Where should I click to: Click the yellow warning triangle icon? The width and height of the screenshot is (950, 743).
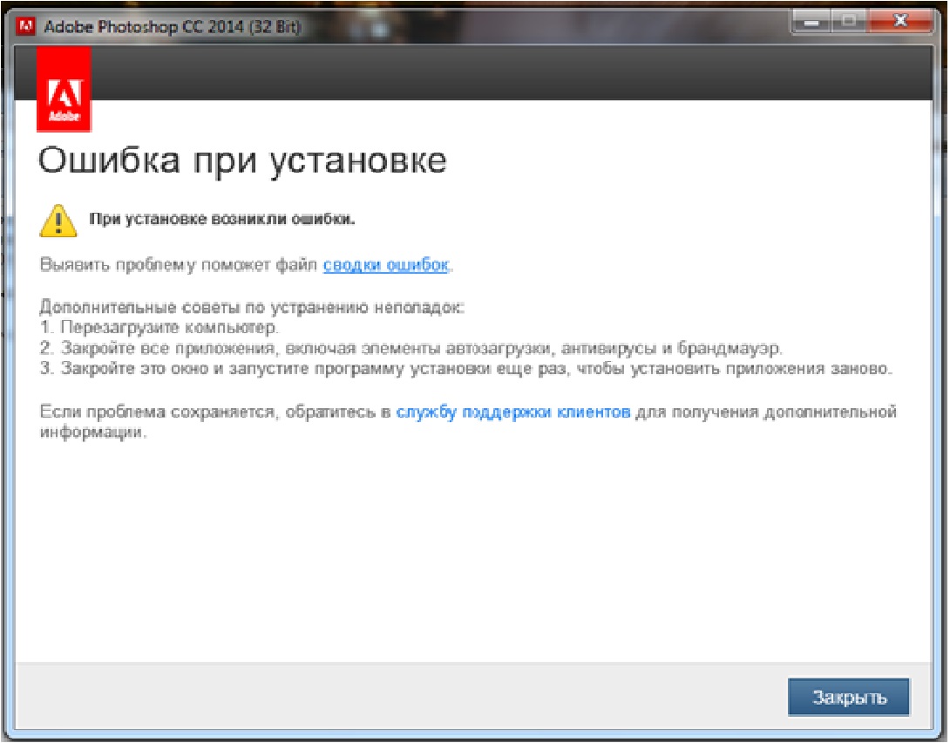pyautogui.click(x=58, y=221)
